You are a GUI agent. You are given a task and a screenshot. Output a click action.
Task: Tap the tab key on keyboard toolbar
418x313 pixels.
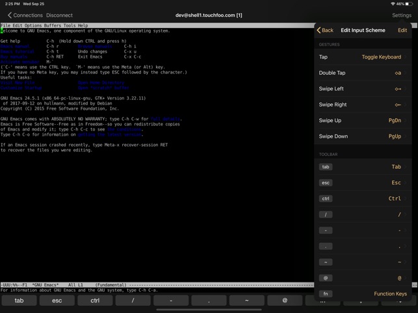coord(19,301)
